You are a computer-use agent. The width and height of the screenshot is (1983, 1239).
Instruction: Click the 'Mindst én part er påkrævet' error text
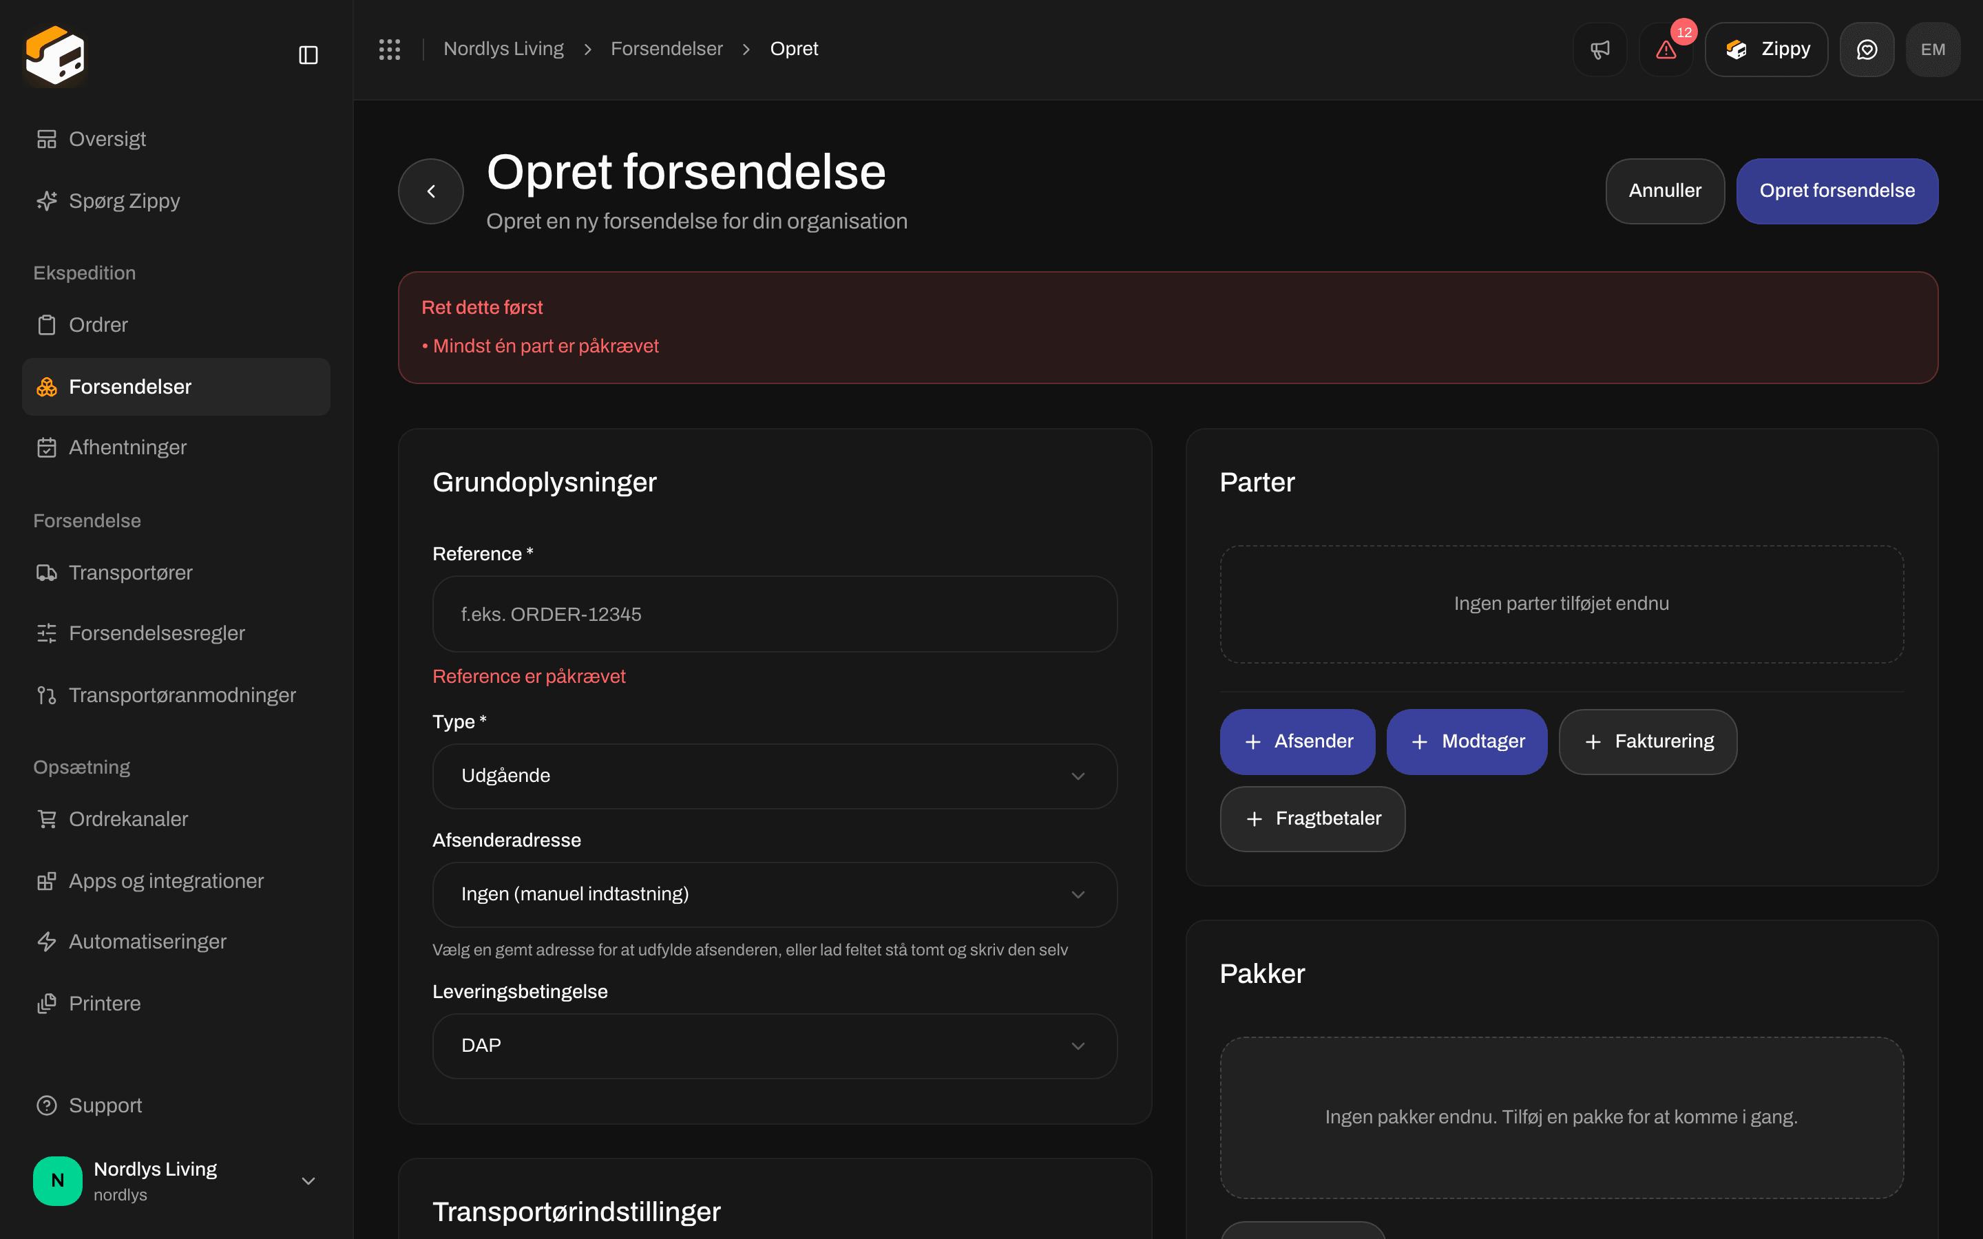[546, 346]
